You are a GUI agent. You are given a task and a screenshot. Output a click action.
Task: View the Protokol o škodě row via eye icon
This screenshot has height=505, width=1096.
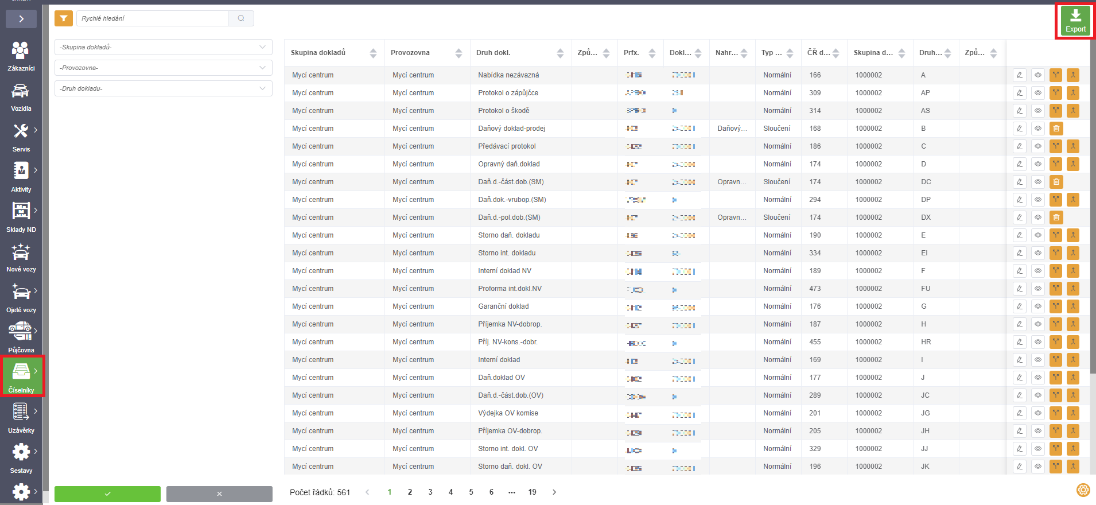[x=1037, y=111]
